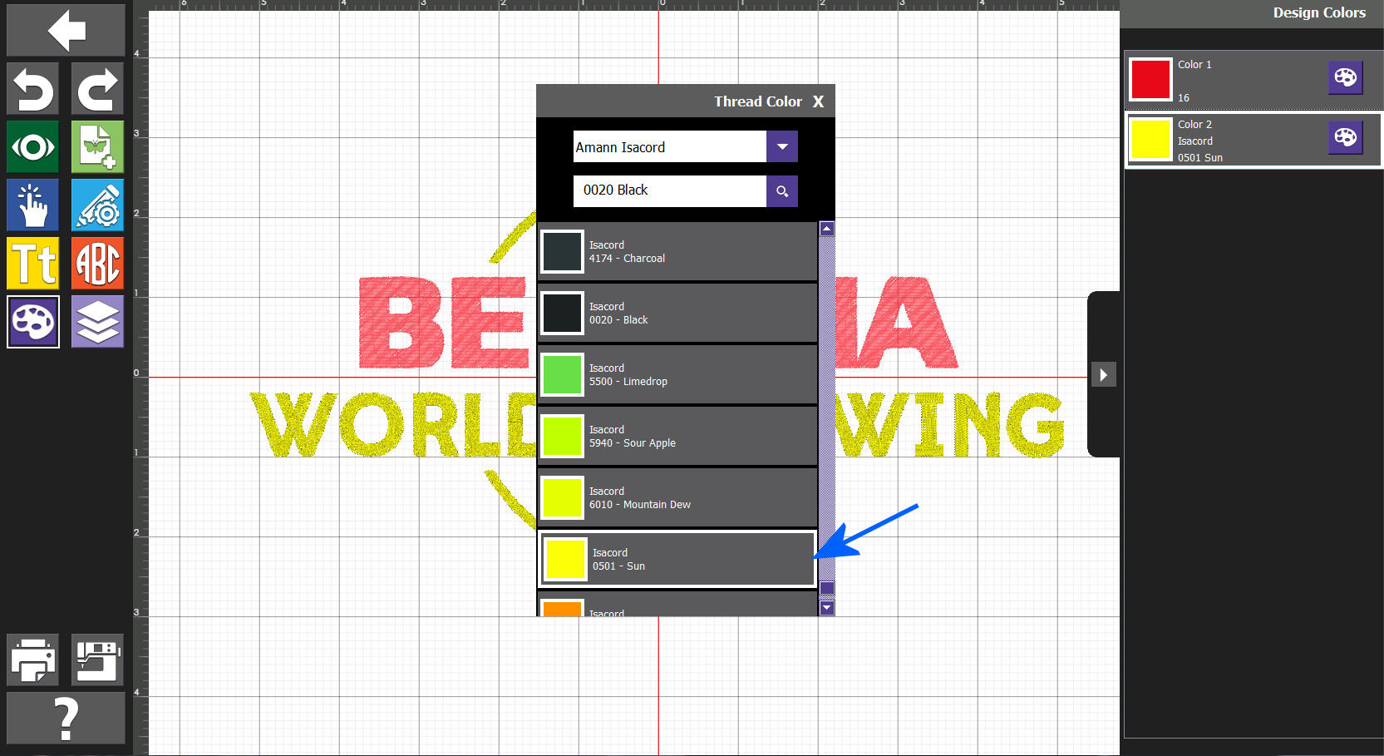Screen dimensions: 1384x756
Task: Collapse the Design Colors panel arrow
Action: coord(1103,374)
